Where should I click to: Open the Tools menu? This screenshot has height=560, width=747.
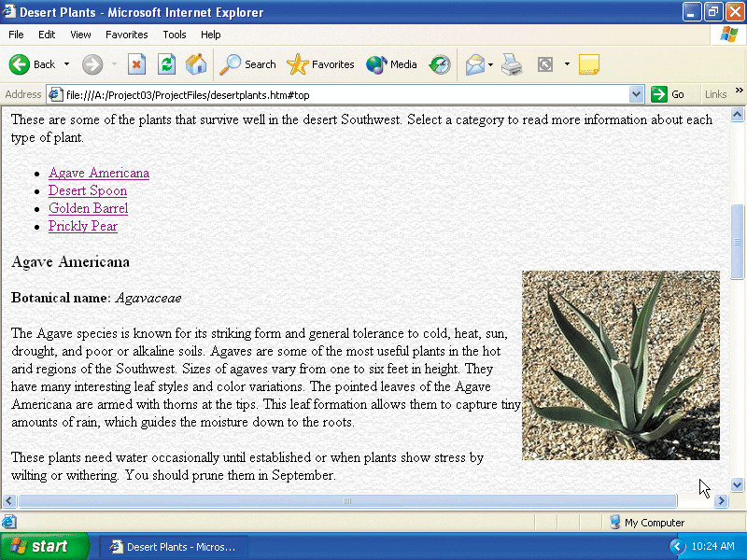click(175, 35)
